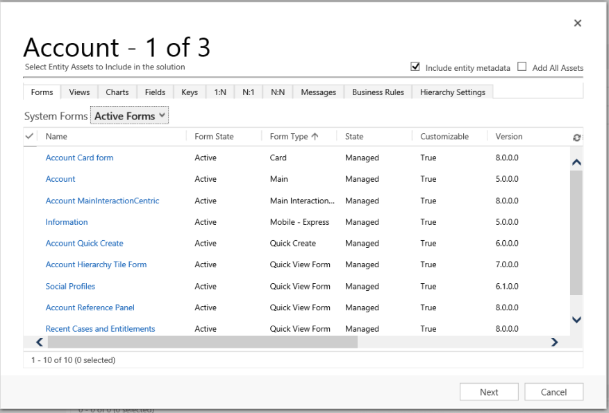Open the Business Rules tab
Viewport: 609px width, 413px height.
tap(378, 92)
